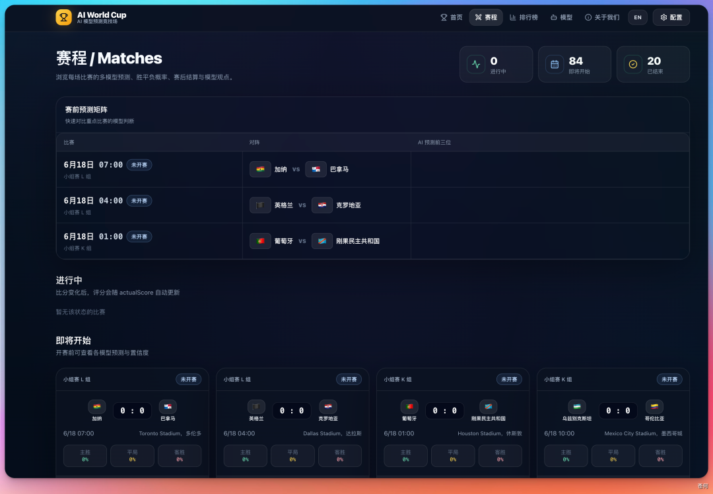Open the 模型 models page
Image resolution: width=713 pixels, height=494 pixels.
[561, 17]
